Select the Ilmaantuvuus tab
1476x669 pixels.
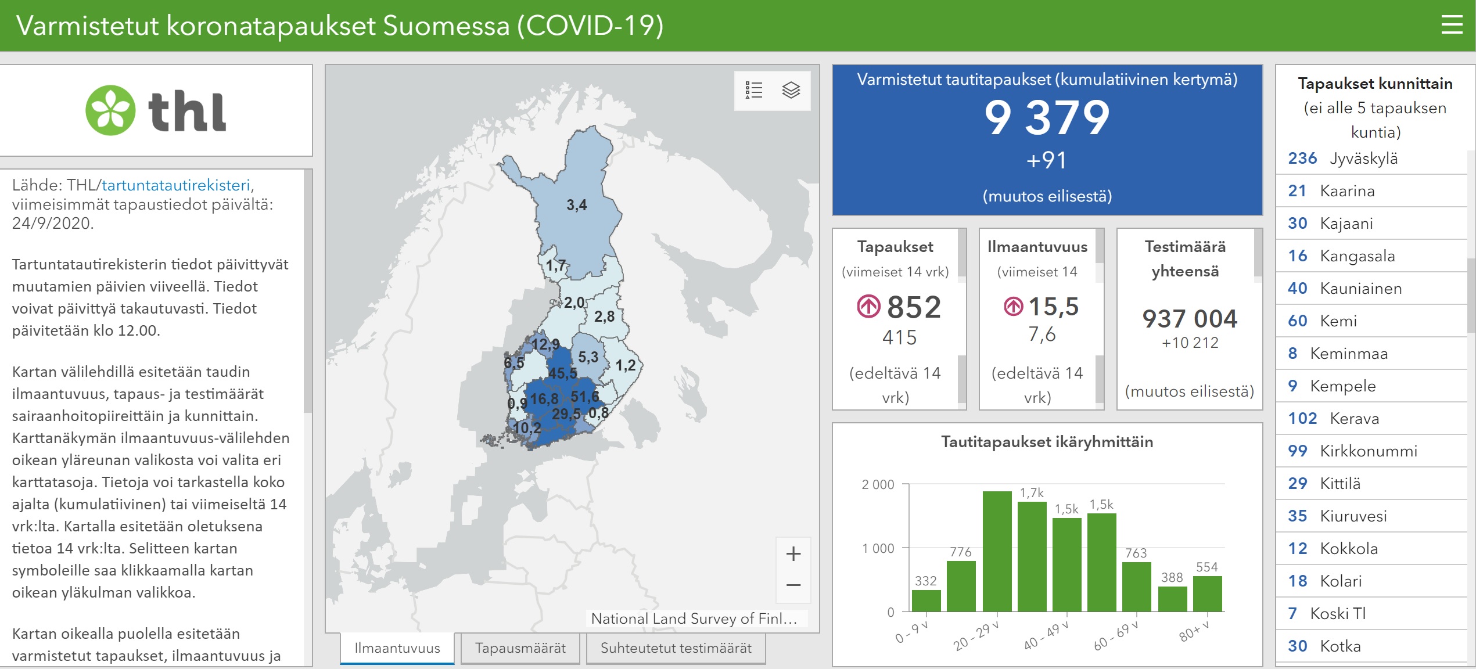(397, 648)
